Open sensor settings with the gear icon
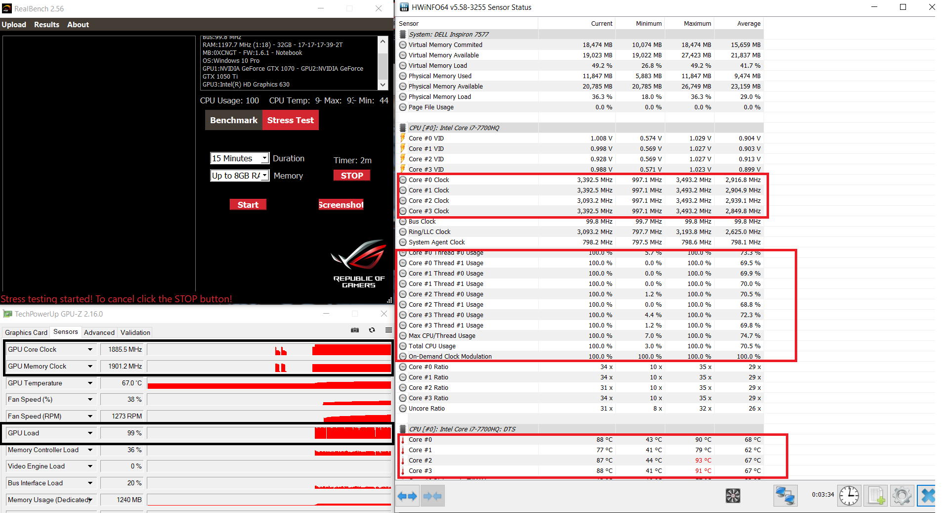 [902, 496]
